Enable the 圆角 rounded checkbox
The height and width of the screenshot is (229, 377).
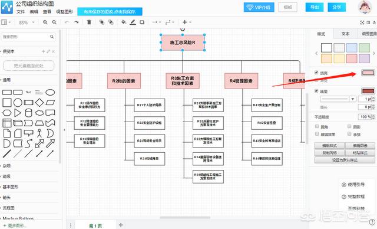click(x=317, y=126)
